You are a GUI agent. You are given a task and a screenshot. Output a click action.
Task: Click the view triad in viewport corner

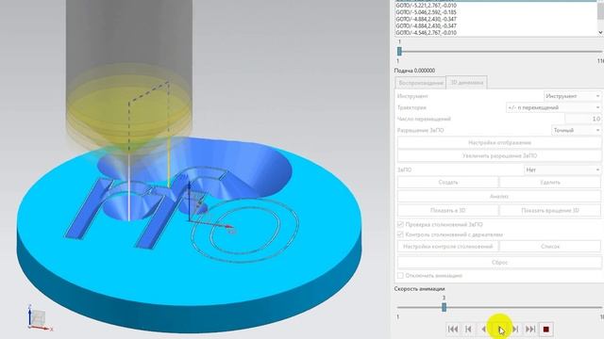click(x=40, y=318)
